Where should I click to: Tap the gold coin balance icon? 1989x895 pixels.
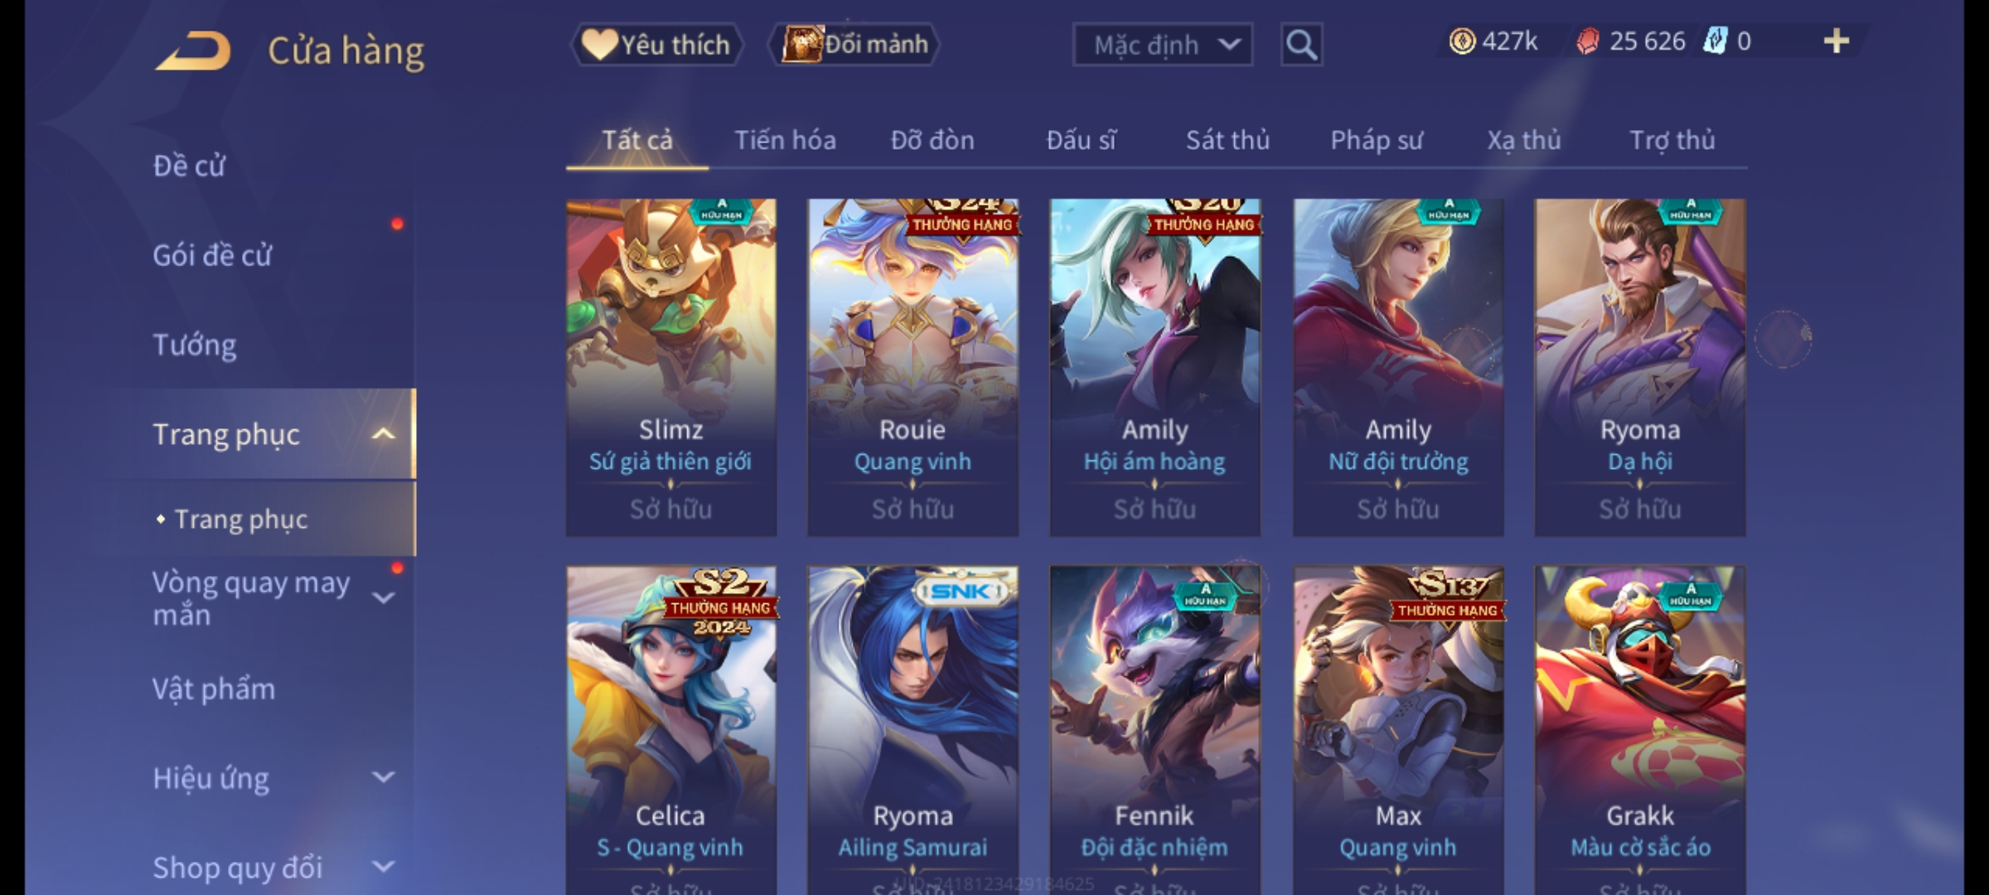coord(1462,41)
